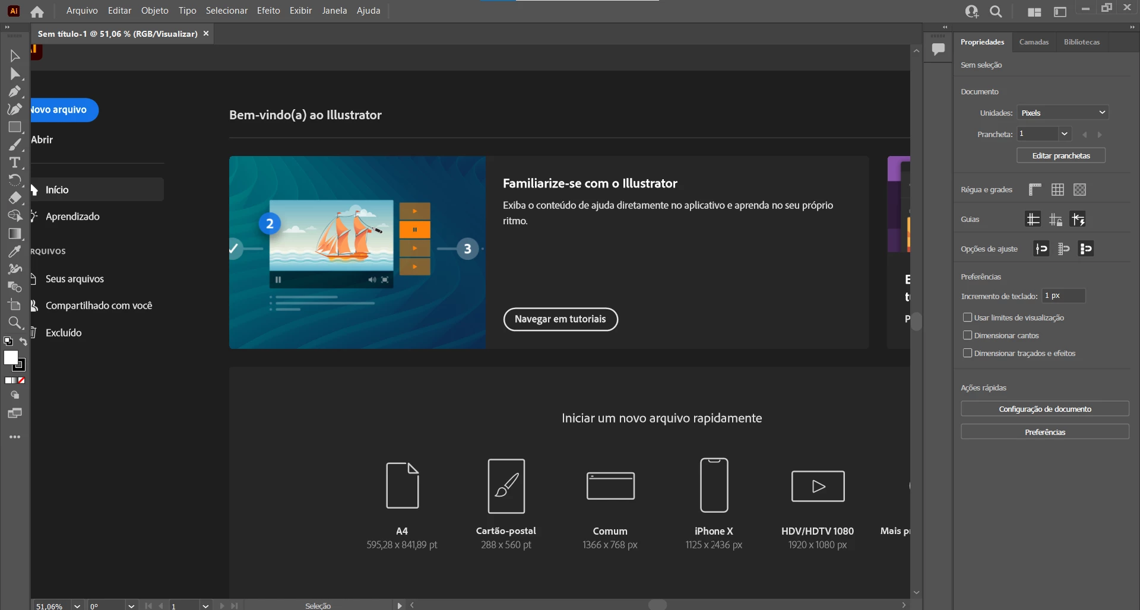Image resolution: width=1140 pixels, height=610 pixels.
Task: Toggle show guides in Guias
Action: click(x=1033, y=220)
